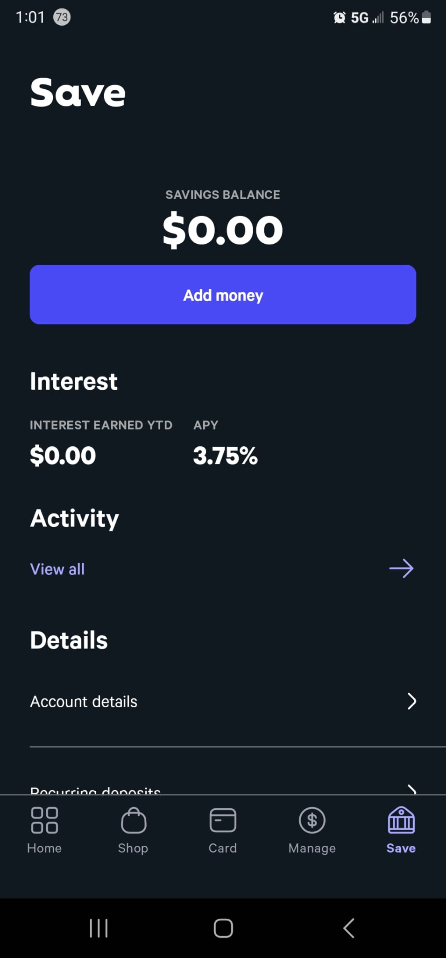Open the Account details row

tap(223, 701)
